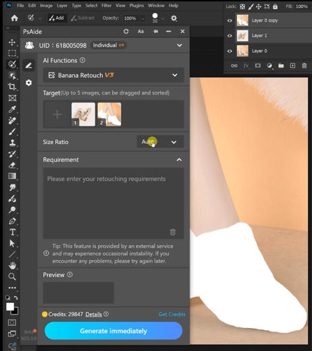Collapse the Requirement section
The image size is (312, 351).
[179, 160]
